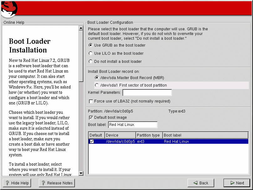Screen dimensions: 253x190
Task: Click the Hide Help button
Action: click(17, 183)
